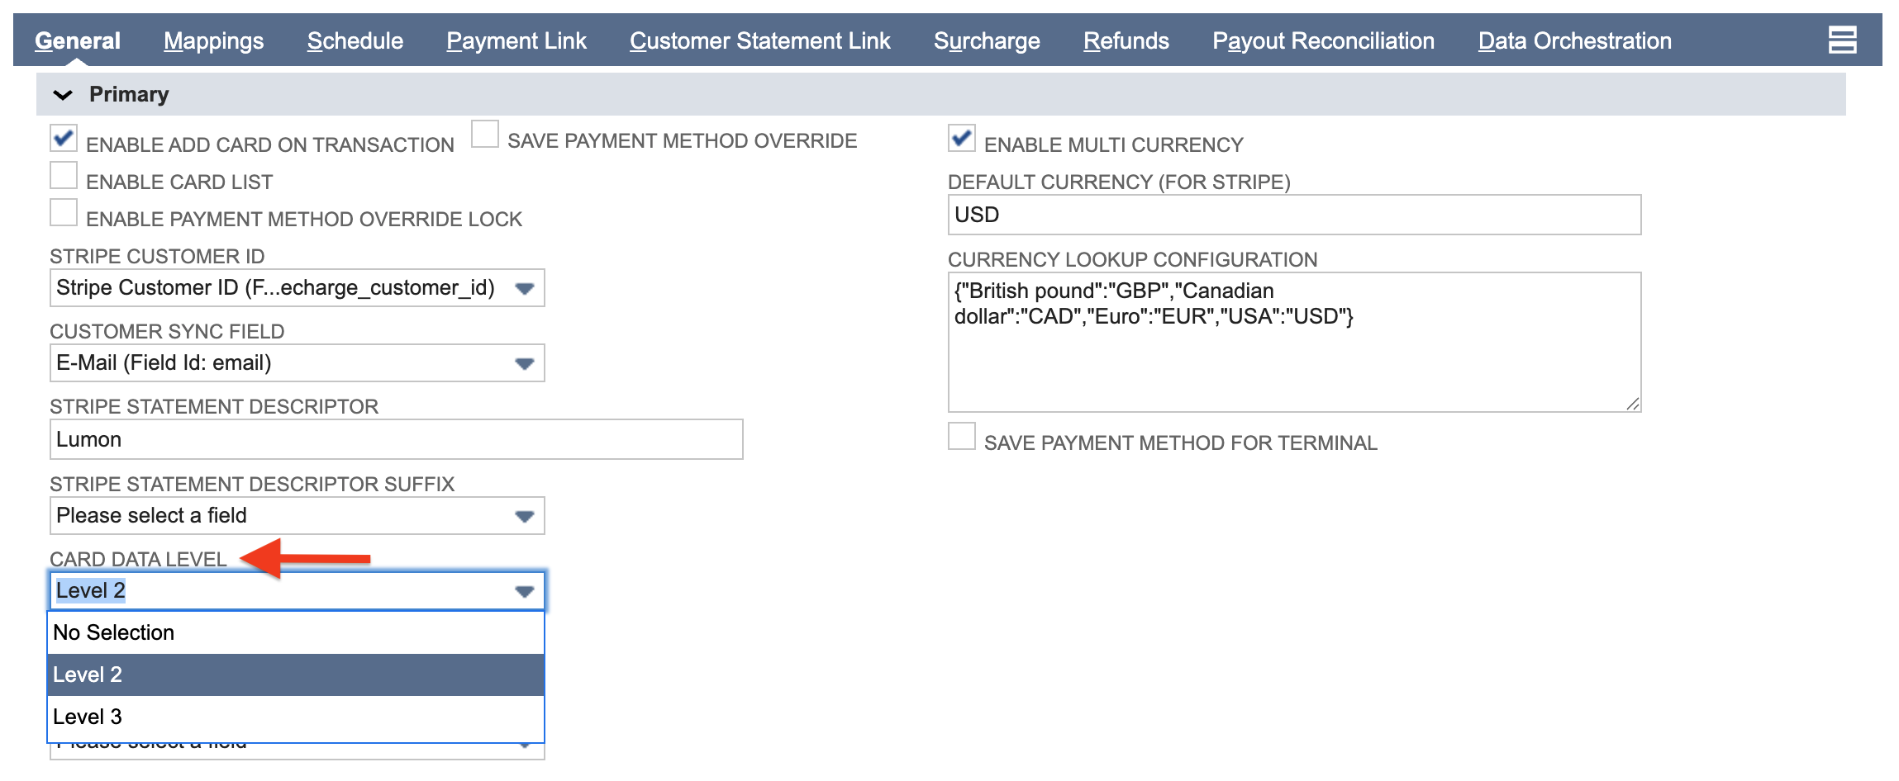This screenshot has height=781, width=1899.
Task: Go to the Surcharge tab
Action: pos(987,40)
